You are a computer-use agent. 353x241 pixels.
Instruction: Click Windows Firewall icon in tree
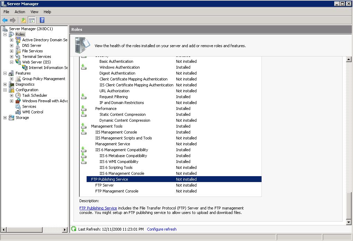coord(18,101)
